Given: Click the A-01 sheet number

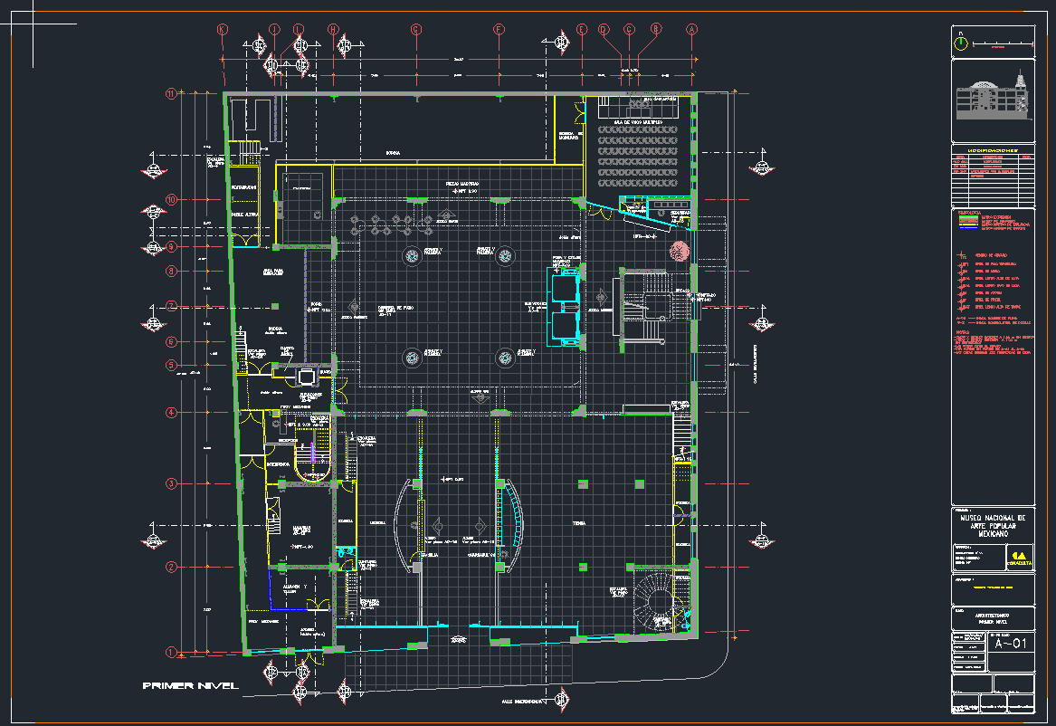Looking at the screenshot, I should tap(1011, 645).
